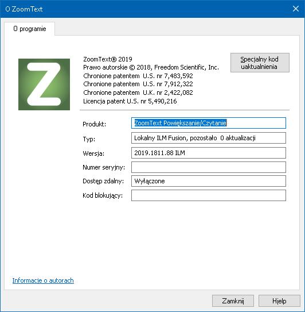Click the Zamknij button
Screen dimensions: 305x312
point(233,301)
